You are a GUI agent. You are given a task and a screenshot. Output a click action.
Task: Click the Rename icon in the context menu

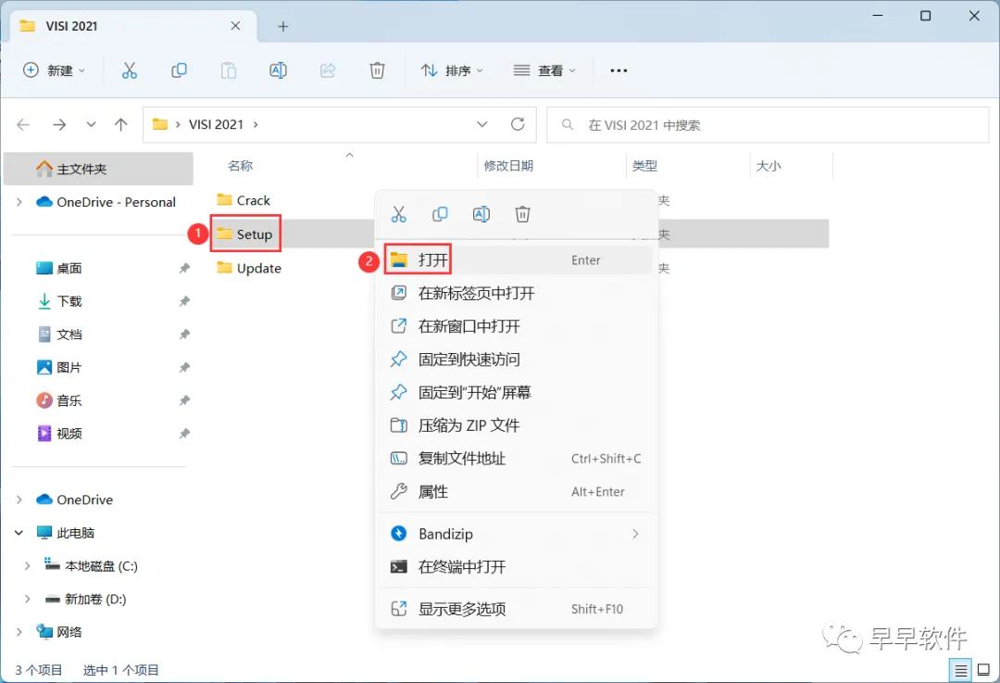pos(481,214)
